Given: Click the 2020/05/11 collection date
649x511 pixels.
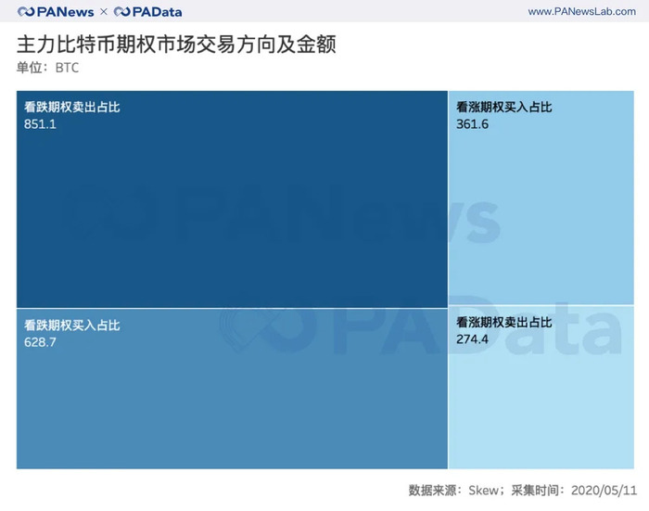Looking at the screenshot, I should (x=603, y=490).
